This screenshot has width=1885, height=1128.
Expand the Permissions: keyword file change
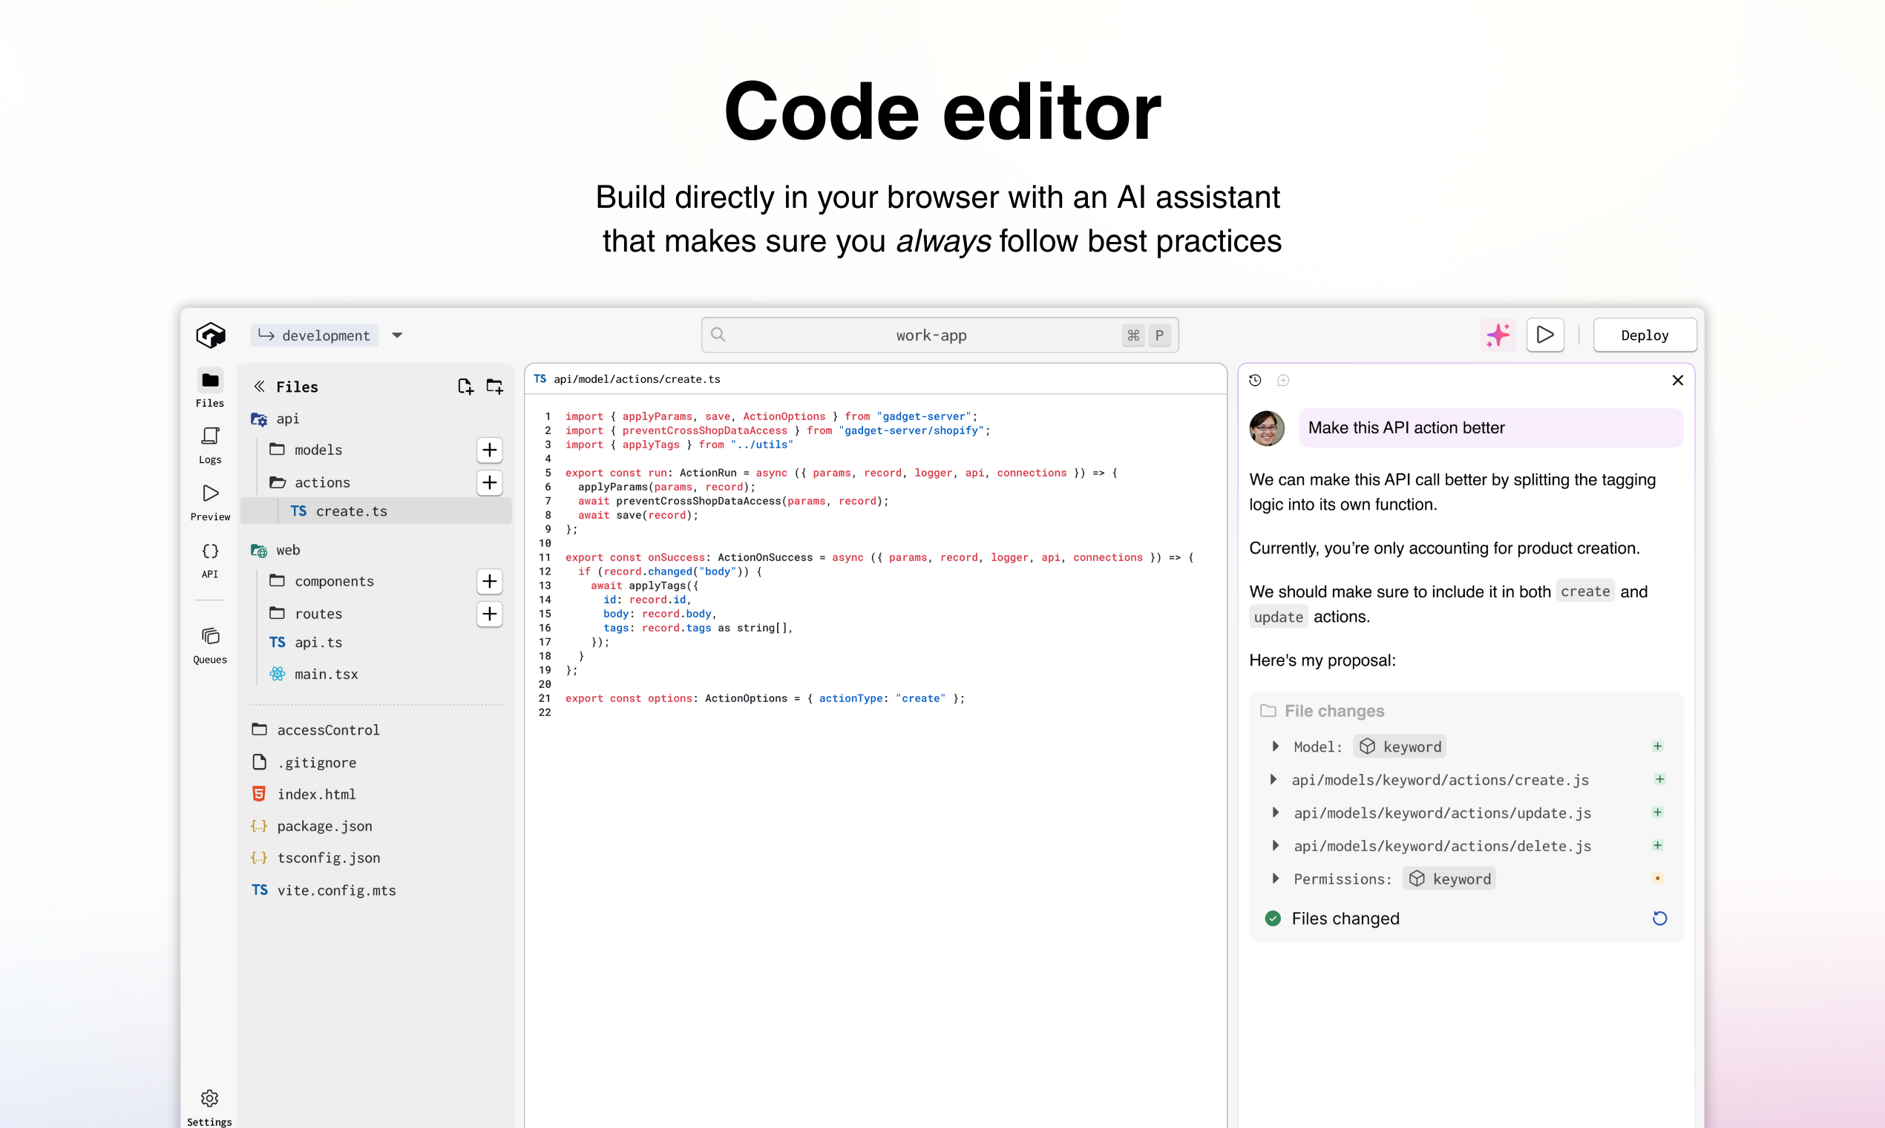(x=1276, y=879)
